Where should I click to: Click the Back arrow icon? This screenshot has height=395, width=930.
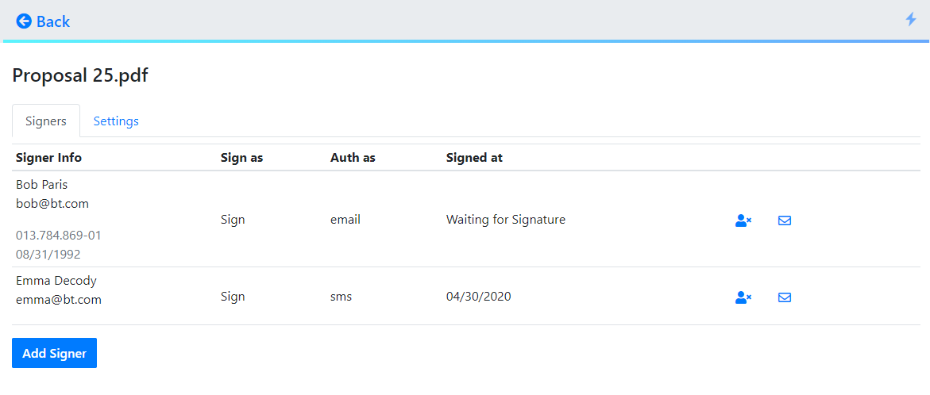(x=24, y=21)
